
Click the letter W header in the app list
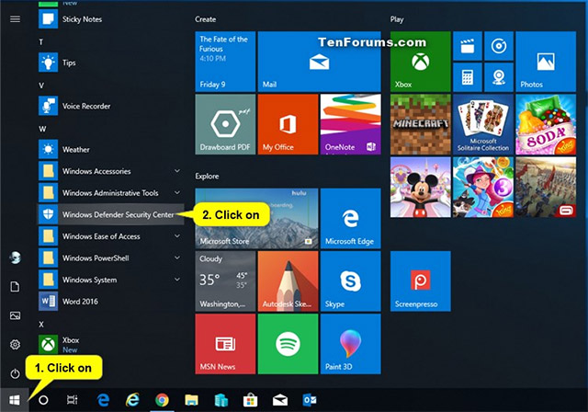point(42,129)
